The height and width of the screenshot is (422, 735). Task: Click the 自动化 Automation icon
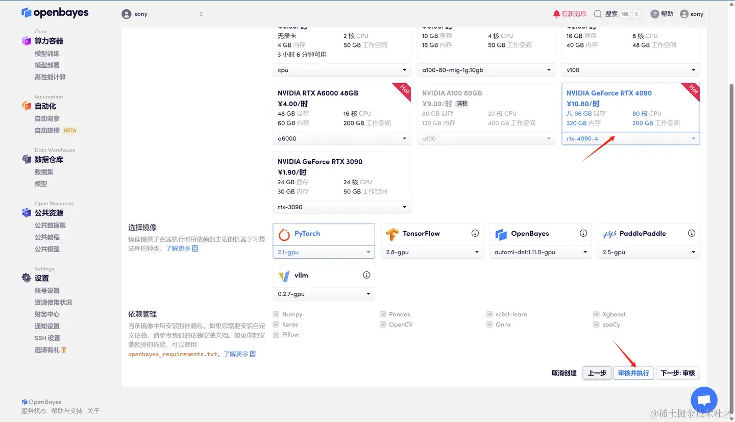point(27,106)
